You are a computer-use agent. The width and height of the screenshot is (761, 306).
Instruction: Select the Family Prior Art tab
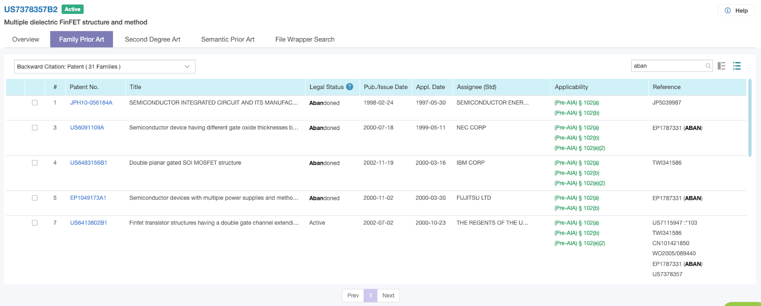pos(82,39)
